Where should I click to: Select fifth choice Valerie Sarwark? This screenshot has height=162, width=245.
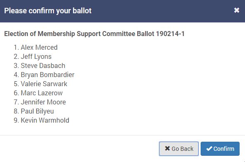[44, 84]
